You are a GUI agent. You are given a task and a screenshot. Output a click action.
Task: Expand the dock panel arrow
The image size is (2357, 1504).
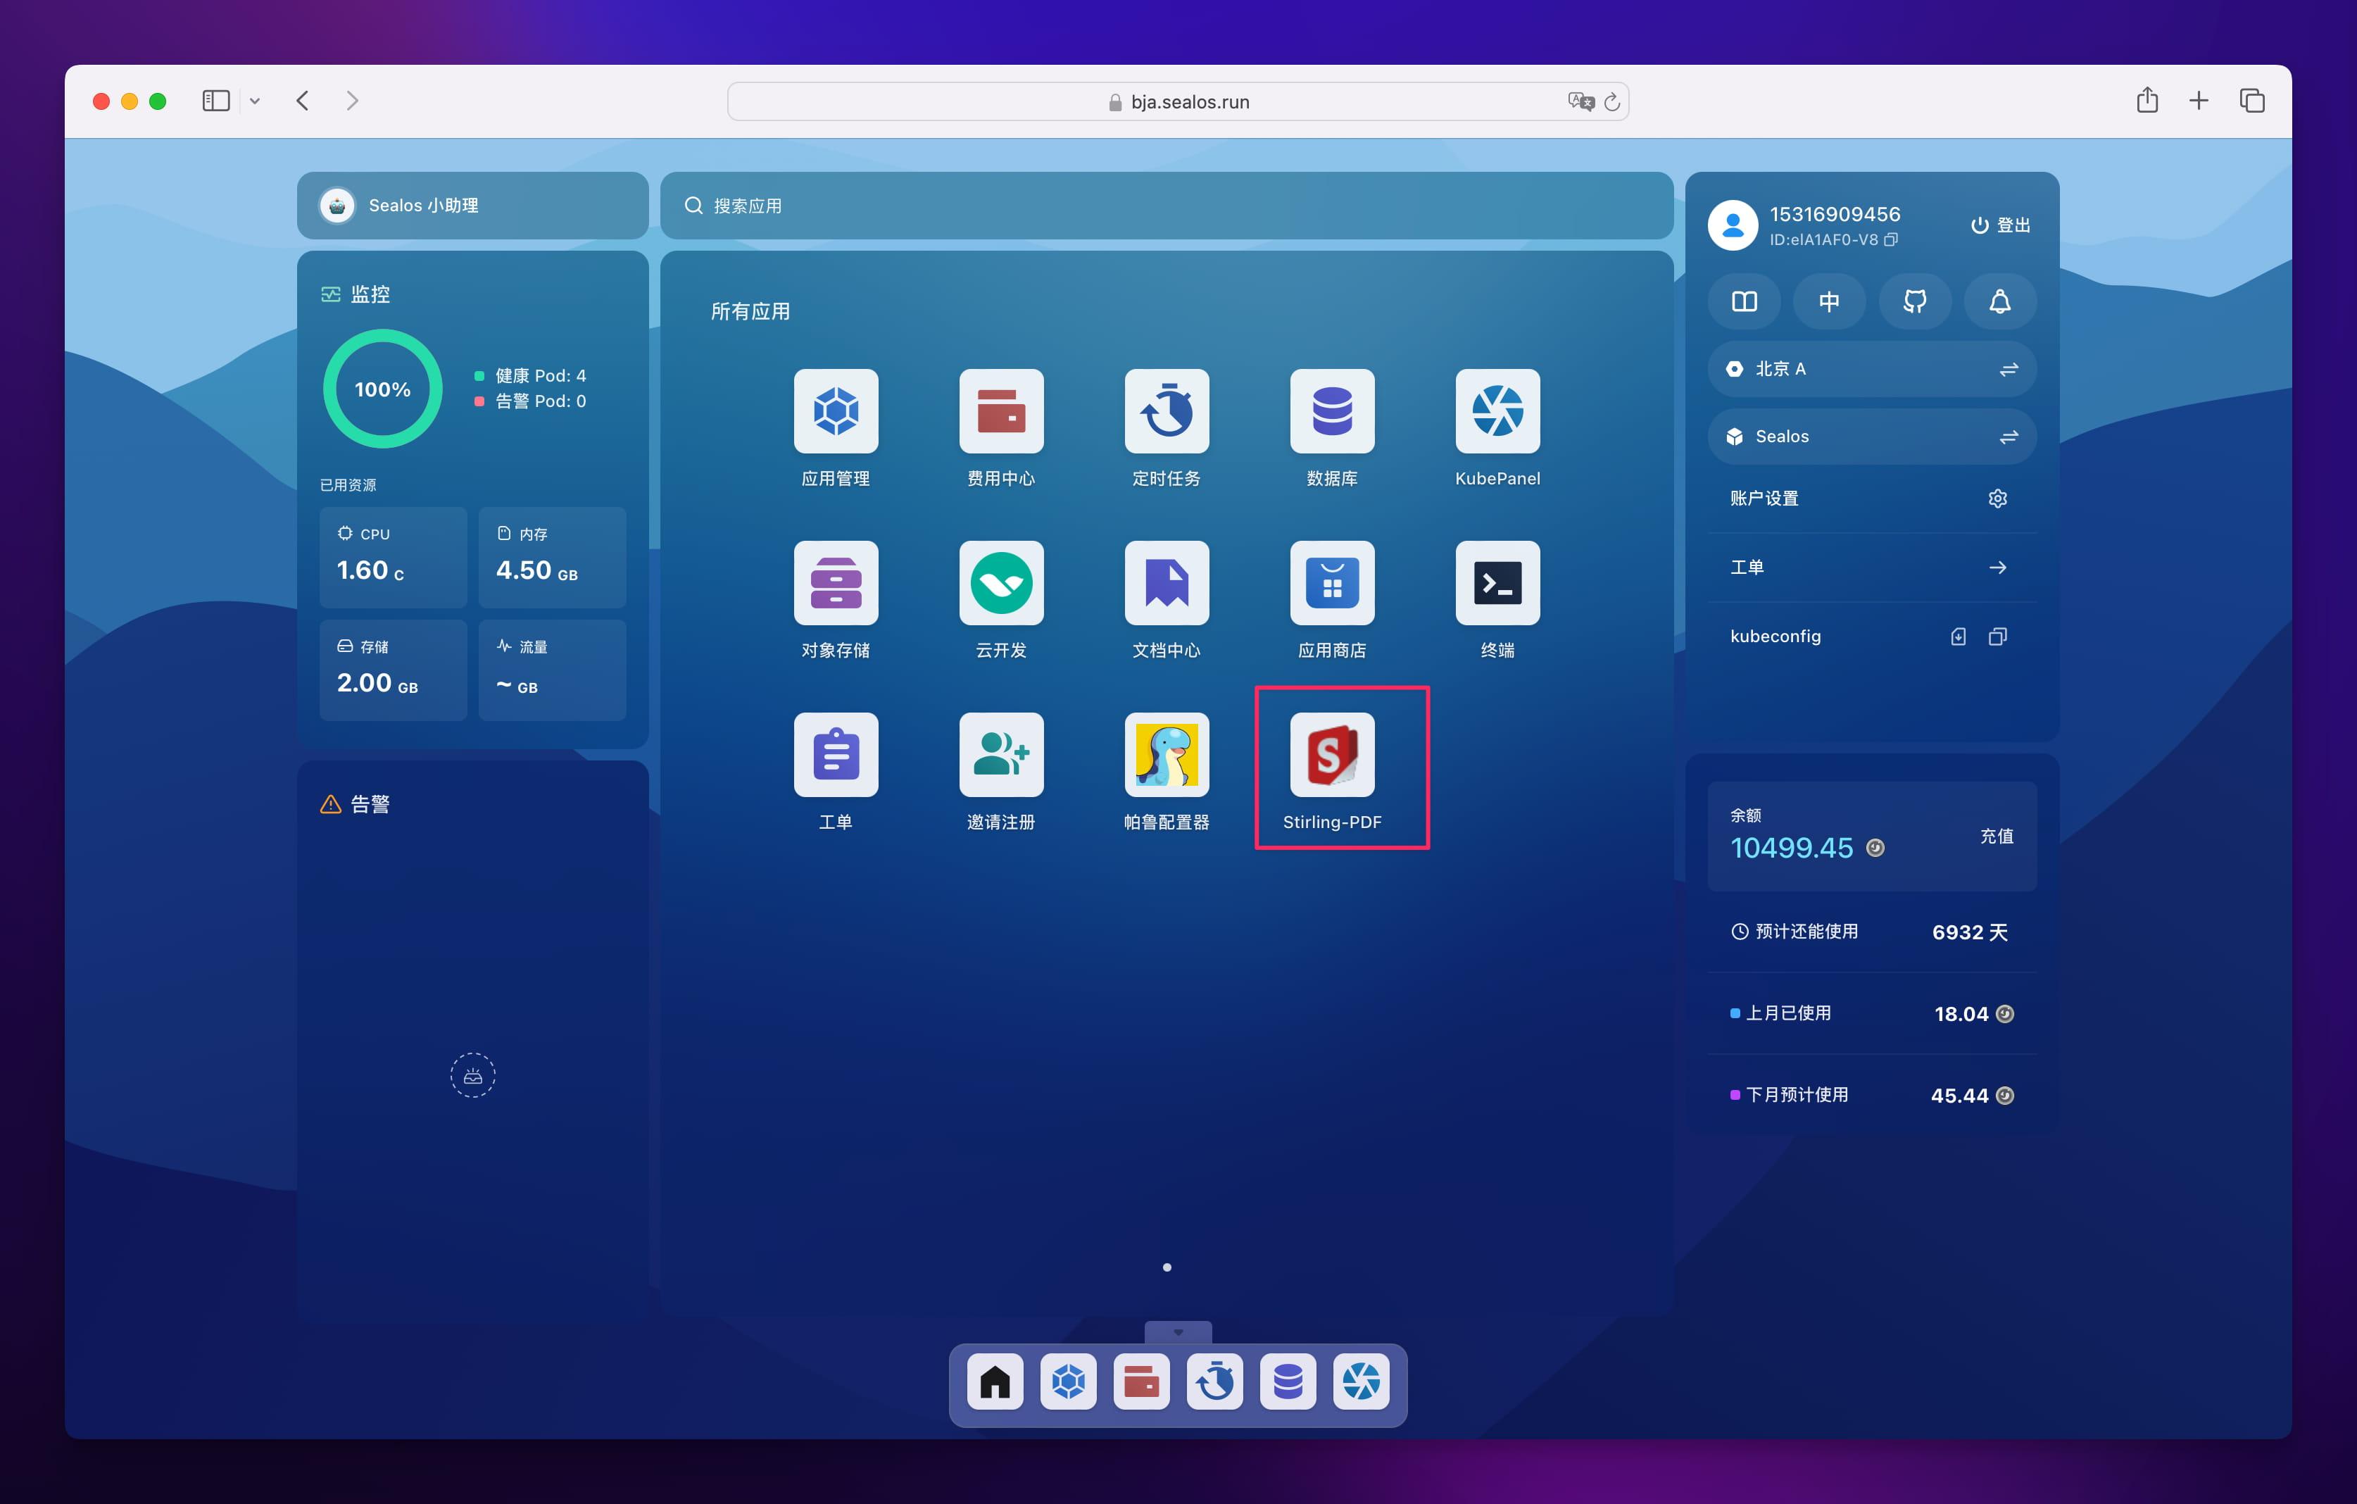pos(1178,1331)
